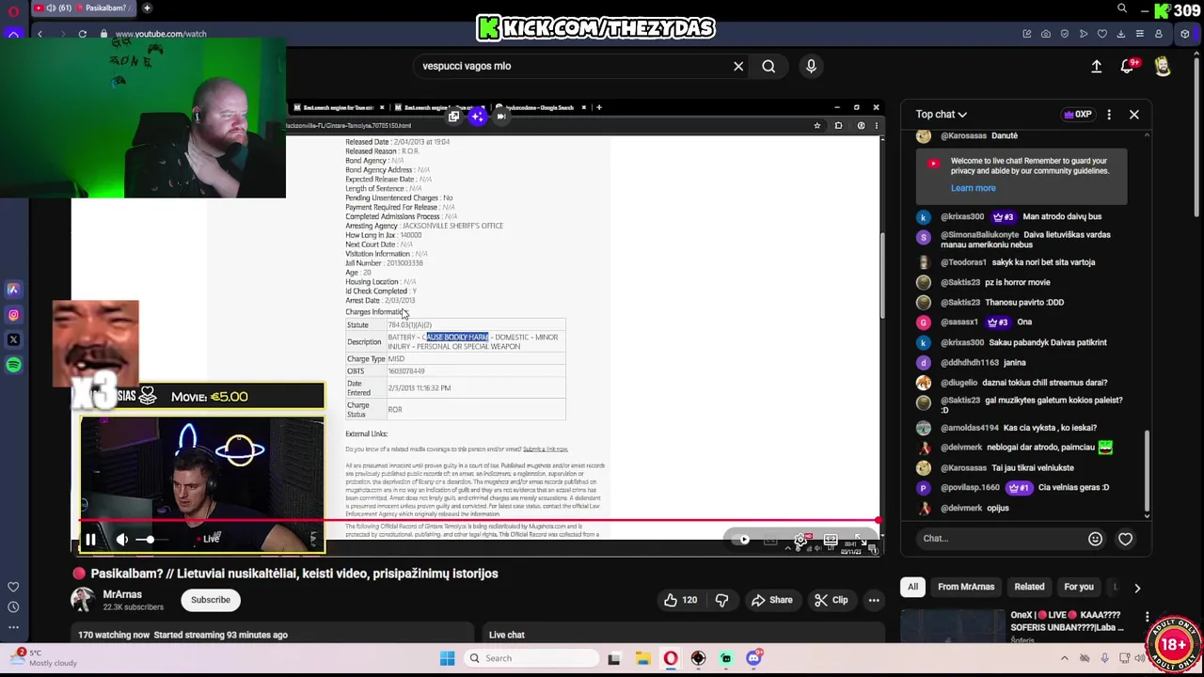Select the Pasikalbam browser tab
This screenshot has width=1204, height=677.
[82, 8]
